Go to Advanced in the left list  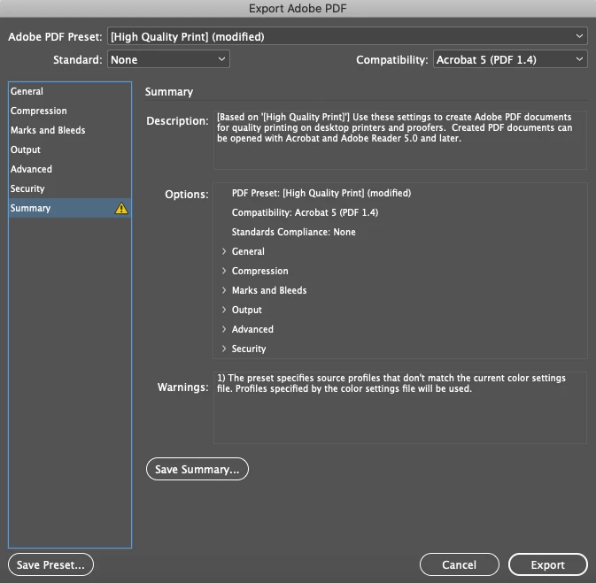[x=70, y=169]
